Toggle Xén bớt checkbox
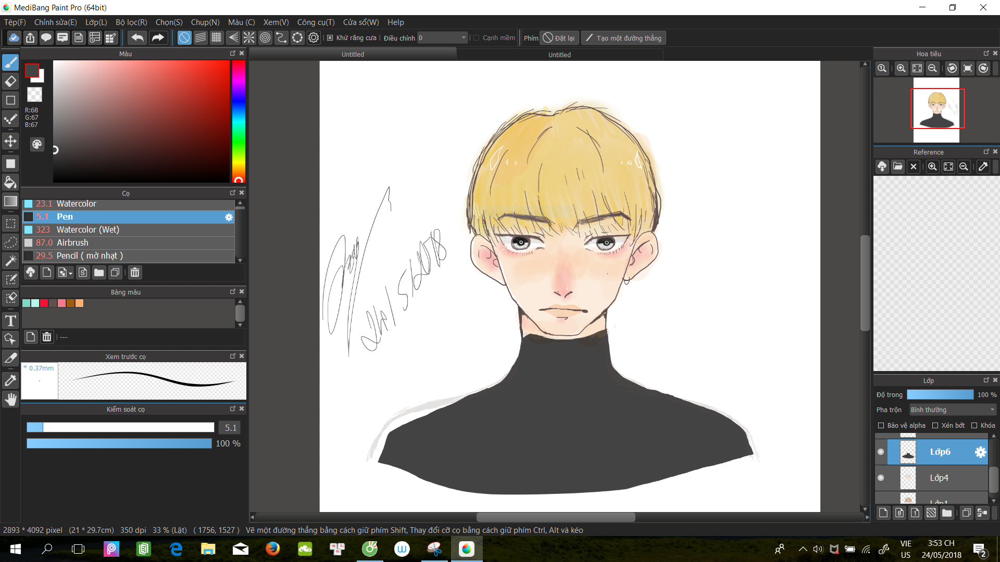 click(935, 426)
